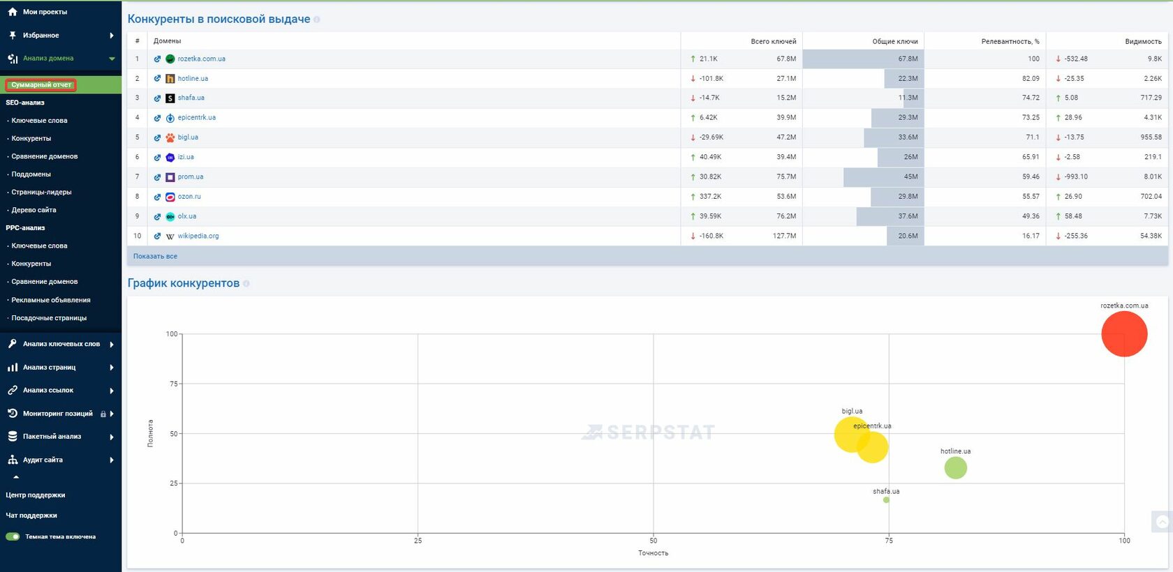Open external link icon for wikipedia.org
Image resolution: width=1173 pixels, height=572 pixels.
158,236
